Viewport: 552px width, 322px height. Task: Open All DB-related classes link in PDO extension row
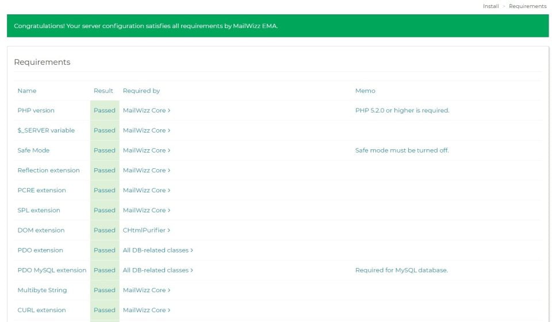tap(158, 250)
